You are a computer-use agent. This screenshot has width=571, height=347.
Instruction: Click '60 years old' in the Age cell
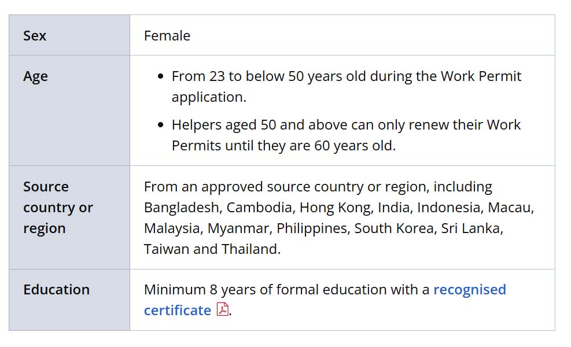[353, 146]
